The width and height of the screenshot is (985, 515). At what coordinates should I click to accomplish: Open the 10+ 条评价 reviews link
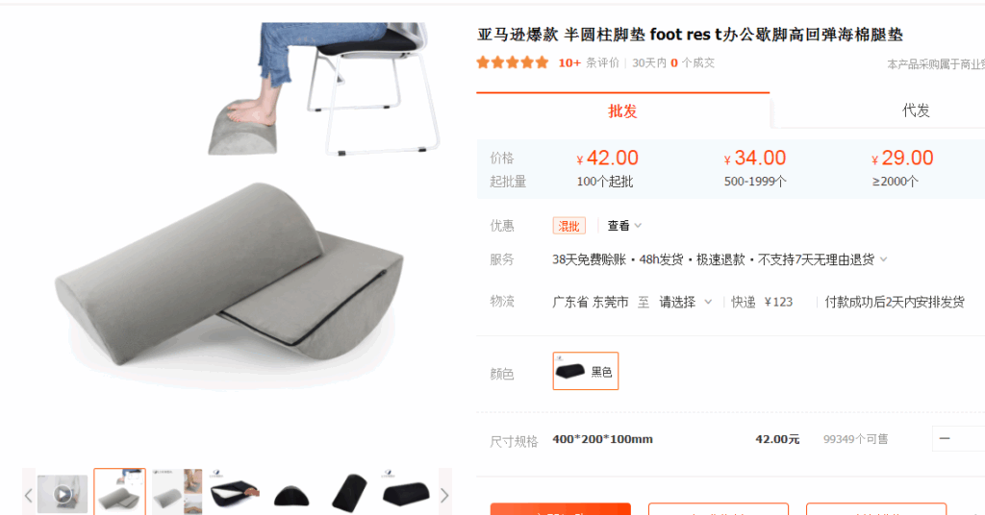[x=589, y=62]
